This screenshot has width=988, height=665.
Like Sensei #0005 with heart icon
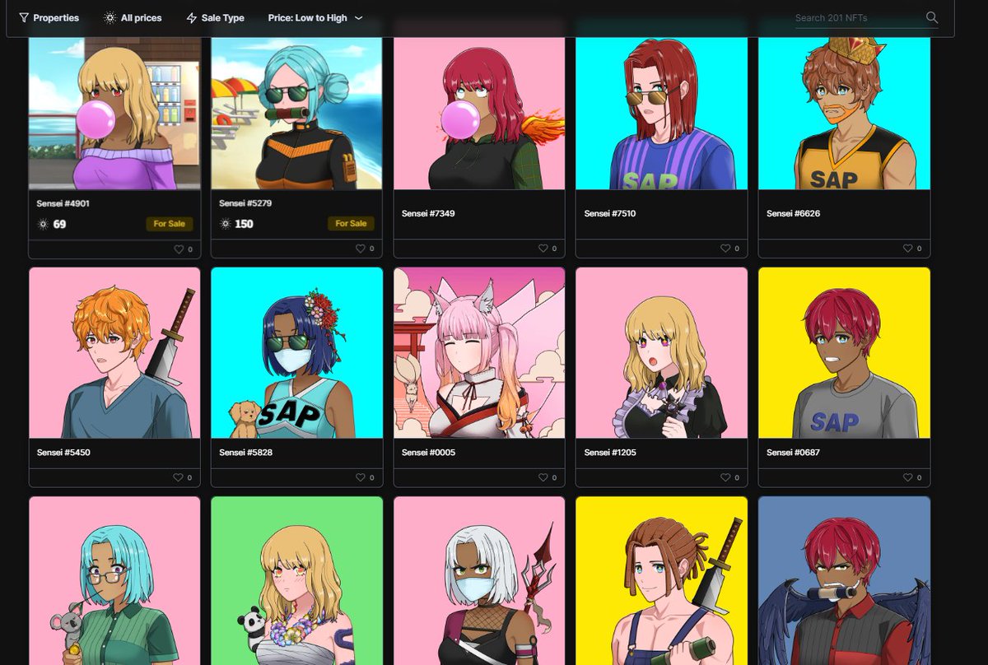[543, 477]
